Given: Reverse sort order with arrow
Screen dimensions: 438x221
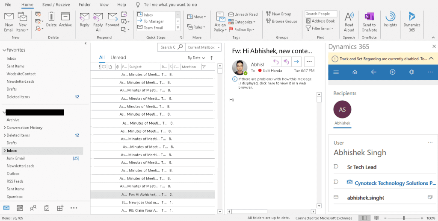Looking at the screenshot, I should pos(211,58).
